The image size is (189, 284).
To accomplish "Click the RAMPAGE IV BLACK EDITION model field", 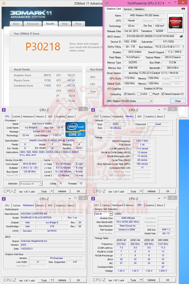I will pyautogui.click(x=40, y=218).
